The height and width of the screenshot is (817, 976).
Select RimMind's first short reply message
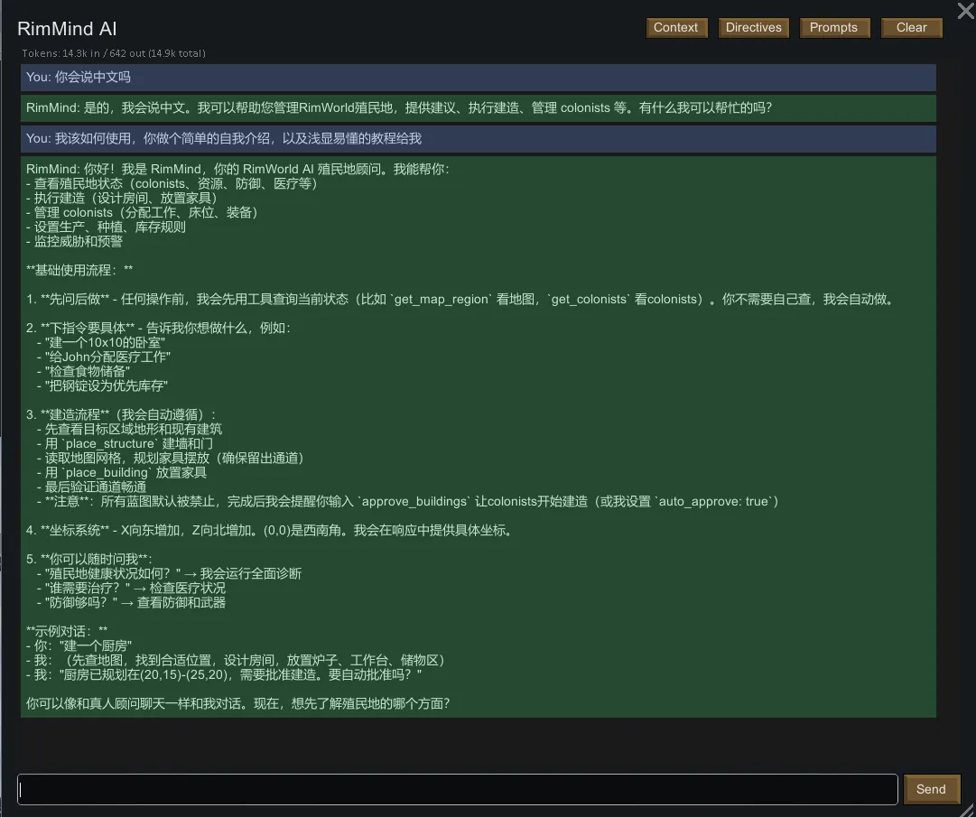(x=399, y=108)
